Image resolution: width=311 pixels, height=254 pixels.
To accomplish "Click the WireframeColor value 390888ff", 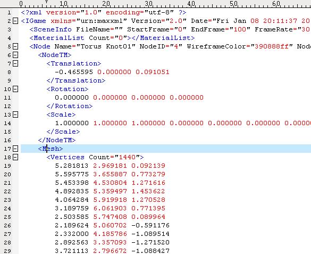I will (272, 46).
